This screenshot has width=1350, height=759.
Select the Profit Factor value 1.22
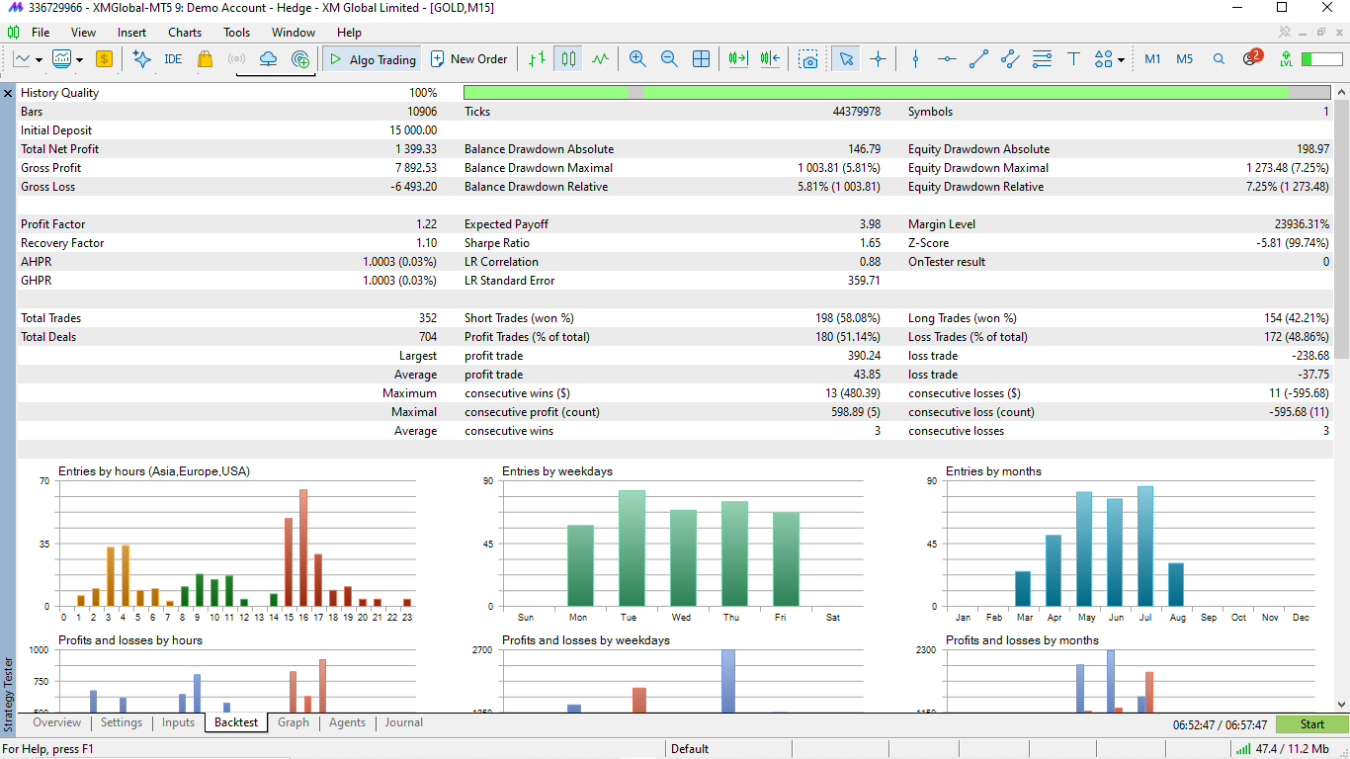coord(427,224)
